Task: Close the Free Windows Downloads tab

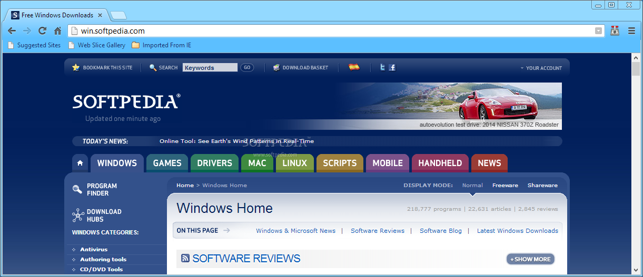Action: 100,15
